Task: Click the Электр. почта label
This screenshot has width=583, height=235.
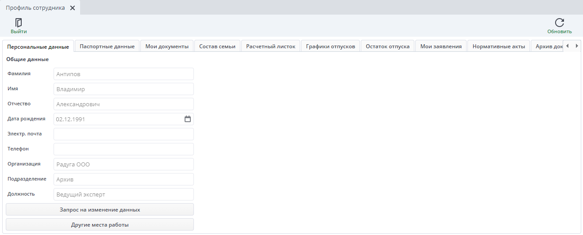Action: tap(25, 134)
